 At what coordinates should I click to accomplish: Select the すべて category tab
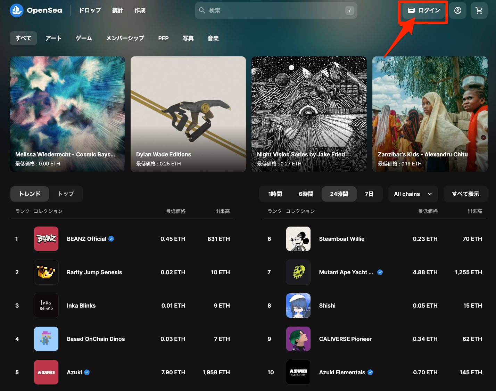pos(23,38)
